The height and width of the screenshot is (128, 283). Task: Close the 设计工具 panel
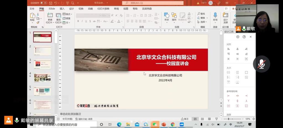coord(250,37)
